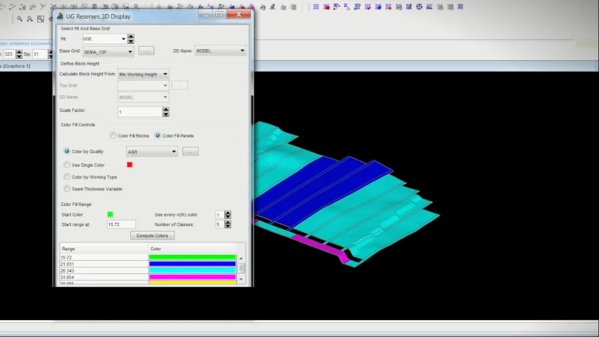Click the zoom in magnifier icon

click(x=19, y=19)
